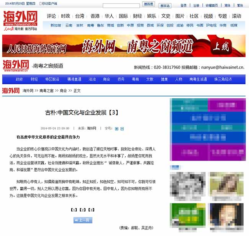Switch to 繁体 traditional Chinese
249x236 pixels.
240,6
